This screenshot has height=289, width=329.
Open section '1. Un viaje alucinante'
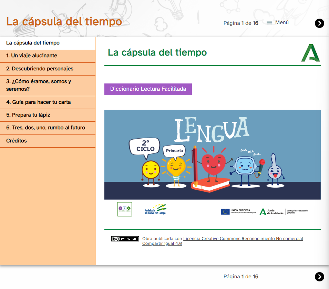[48, 56]
